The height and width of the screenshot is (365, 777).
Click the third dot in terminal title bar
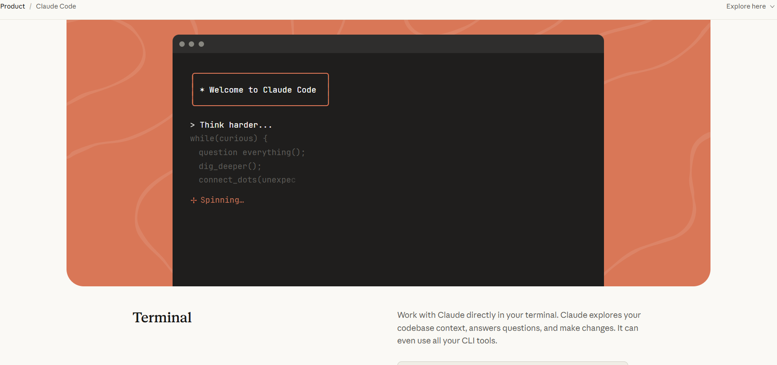(x=201, y=44)
